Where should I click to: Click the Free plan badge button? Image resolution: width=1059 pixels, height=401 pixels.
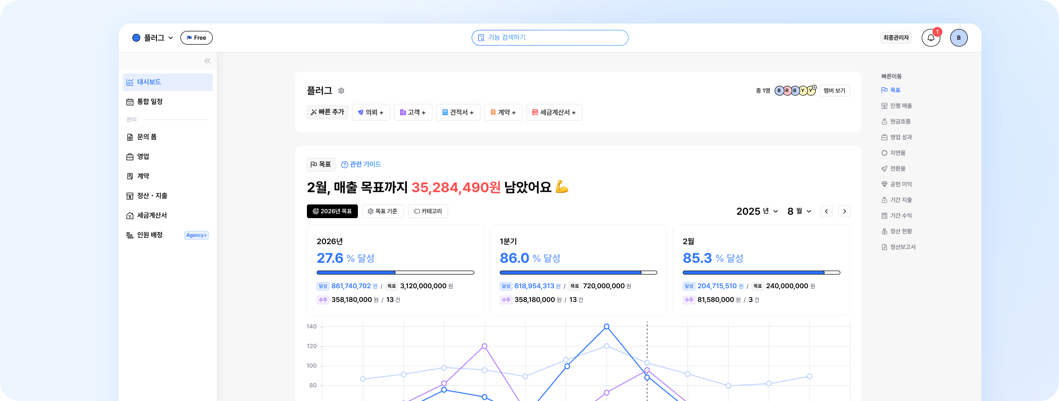(197, 38)
